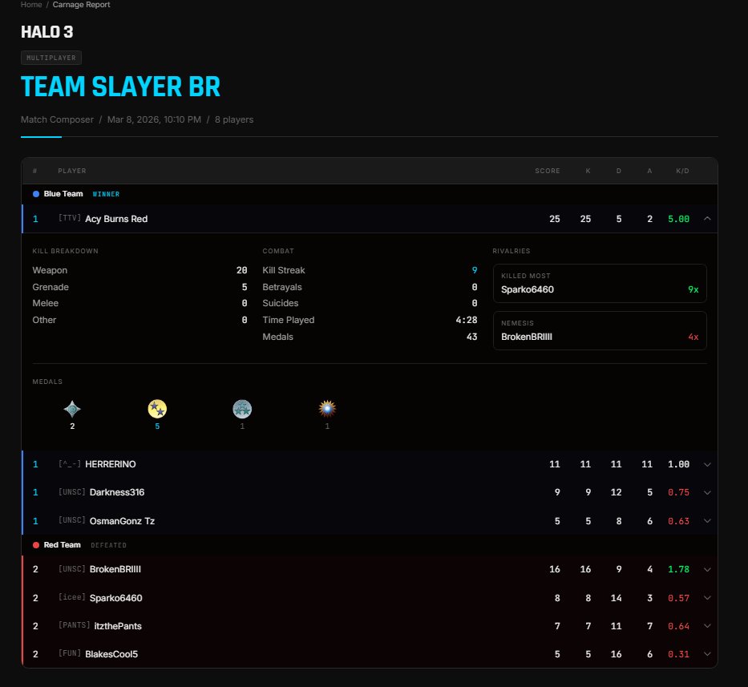This screenshot has width=748, height=687.
Task: Click player name HERRERINO
Action: click(110, 464)
